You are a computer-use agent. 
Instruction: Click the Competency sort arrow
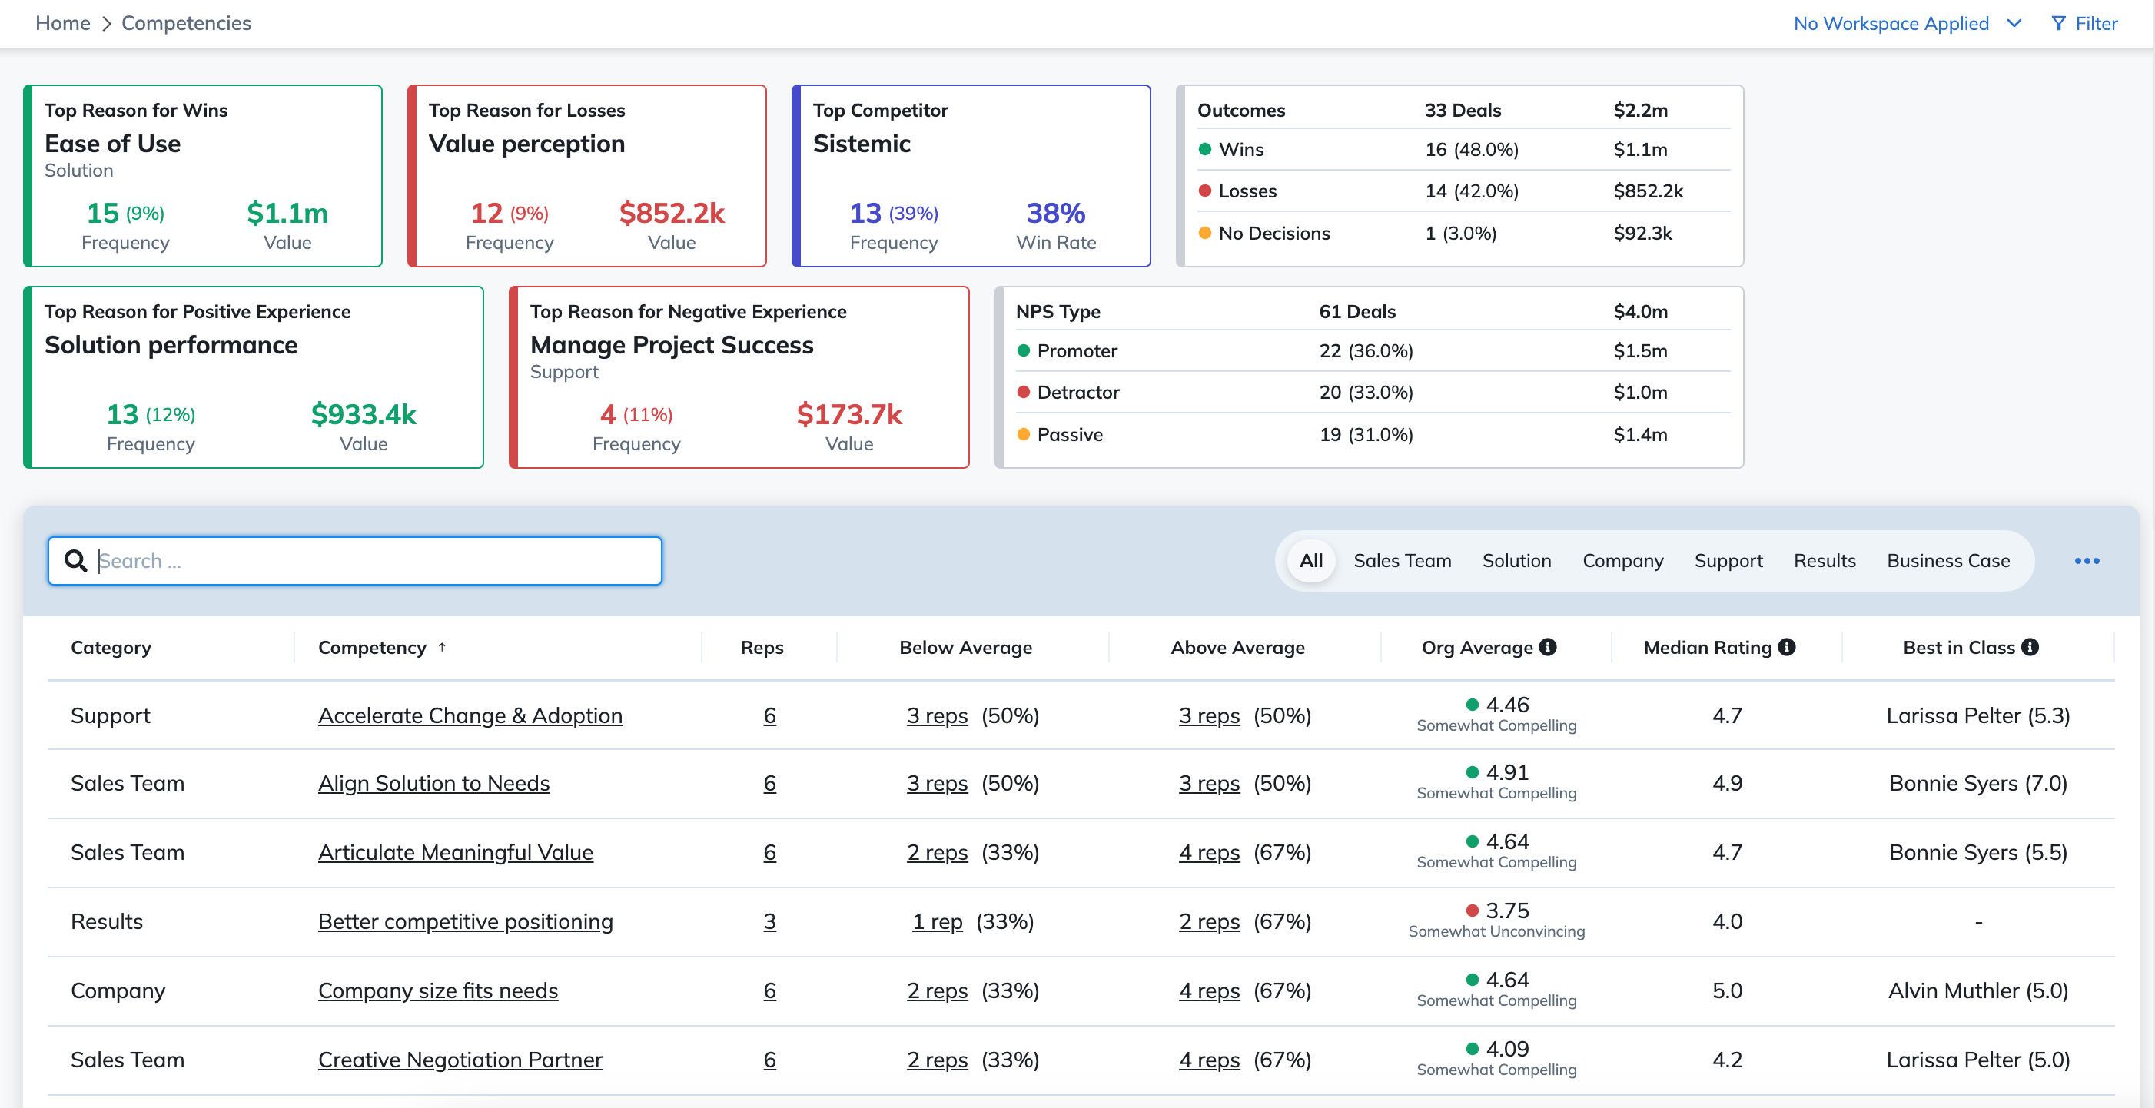point(442,646)
